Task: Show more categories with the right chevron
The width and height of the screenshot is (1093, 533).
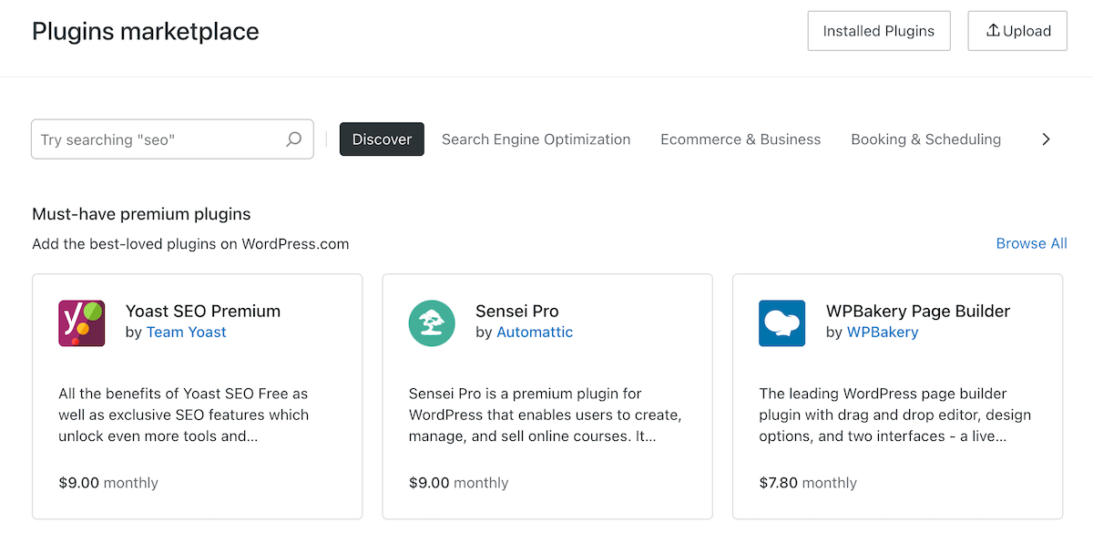Action: tap(1046, 139)
